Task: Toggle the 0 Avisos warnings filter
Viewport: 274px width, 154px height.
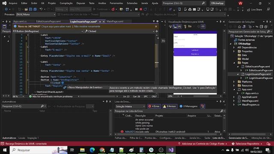Action: 170,106
